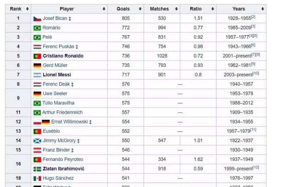
Task: Sort table by Rank column arrows
Action: click(27, 9)
